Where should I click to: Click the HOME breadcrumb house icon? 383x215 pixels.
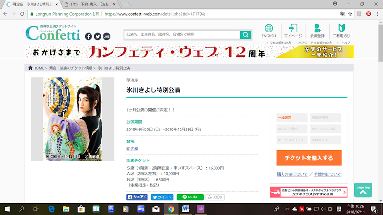[30, 68]
